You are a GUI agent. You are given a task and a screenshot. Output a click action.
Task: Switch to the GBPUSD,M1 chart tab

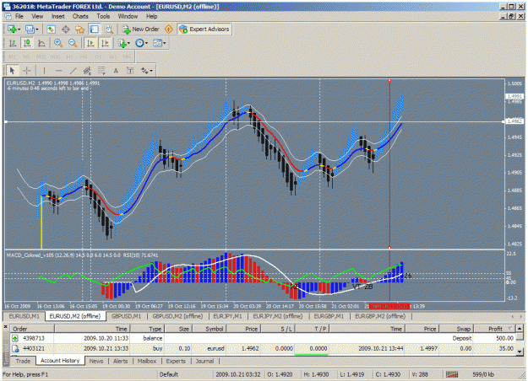pyautogui.click(x=126, y=316)
